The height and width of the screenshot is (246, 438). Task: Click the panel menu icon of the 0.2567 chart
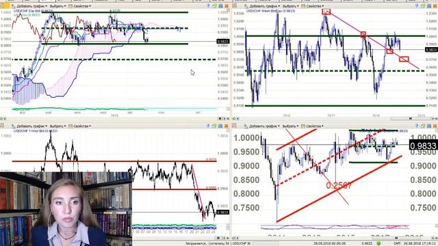[x=235, y=126]
